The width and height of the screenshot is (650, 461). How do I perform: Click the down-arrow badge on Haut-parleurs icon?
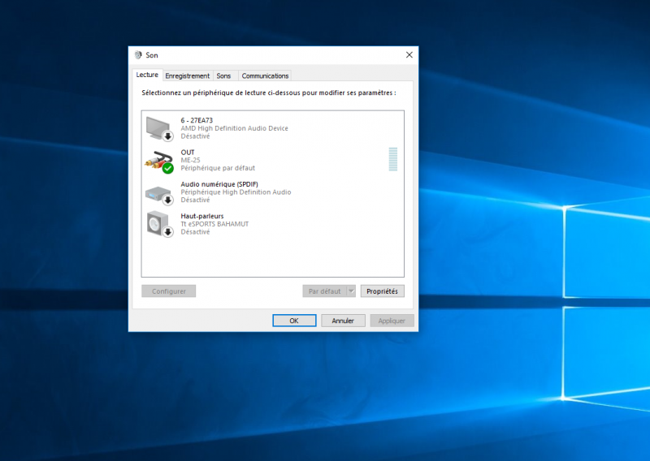pos(168,232)
